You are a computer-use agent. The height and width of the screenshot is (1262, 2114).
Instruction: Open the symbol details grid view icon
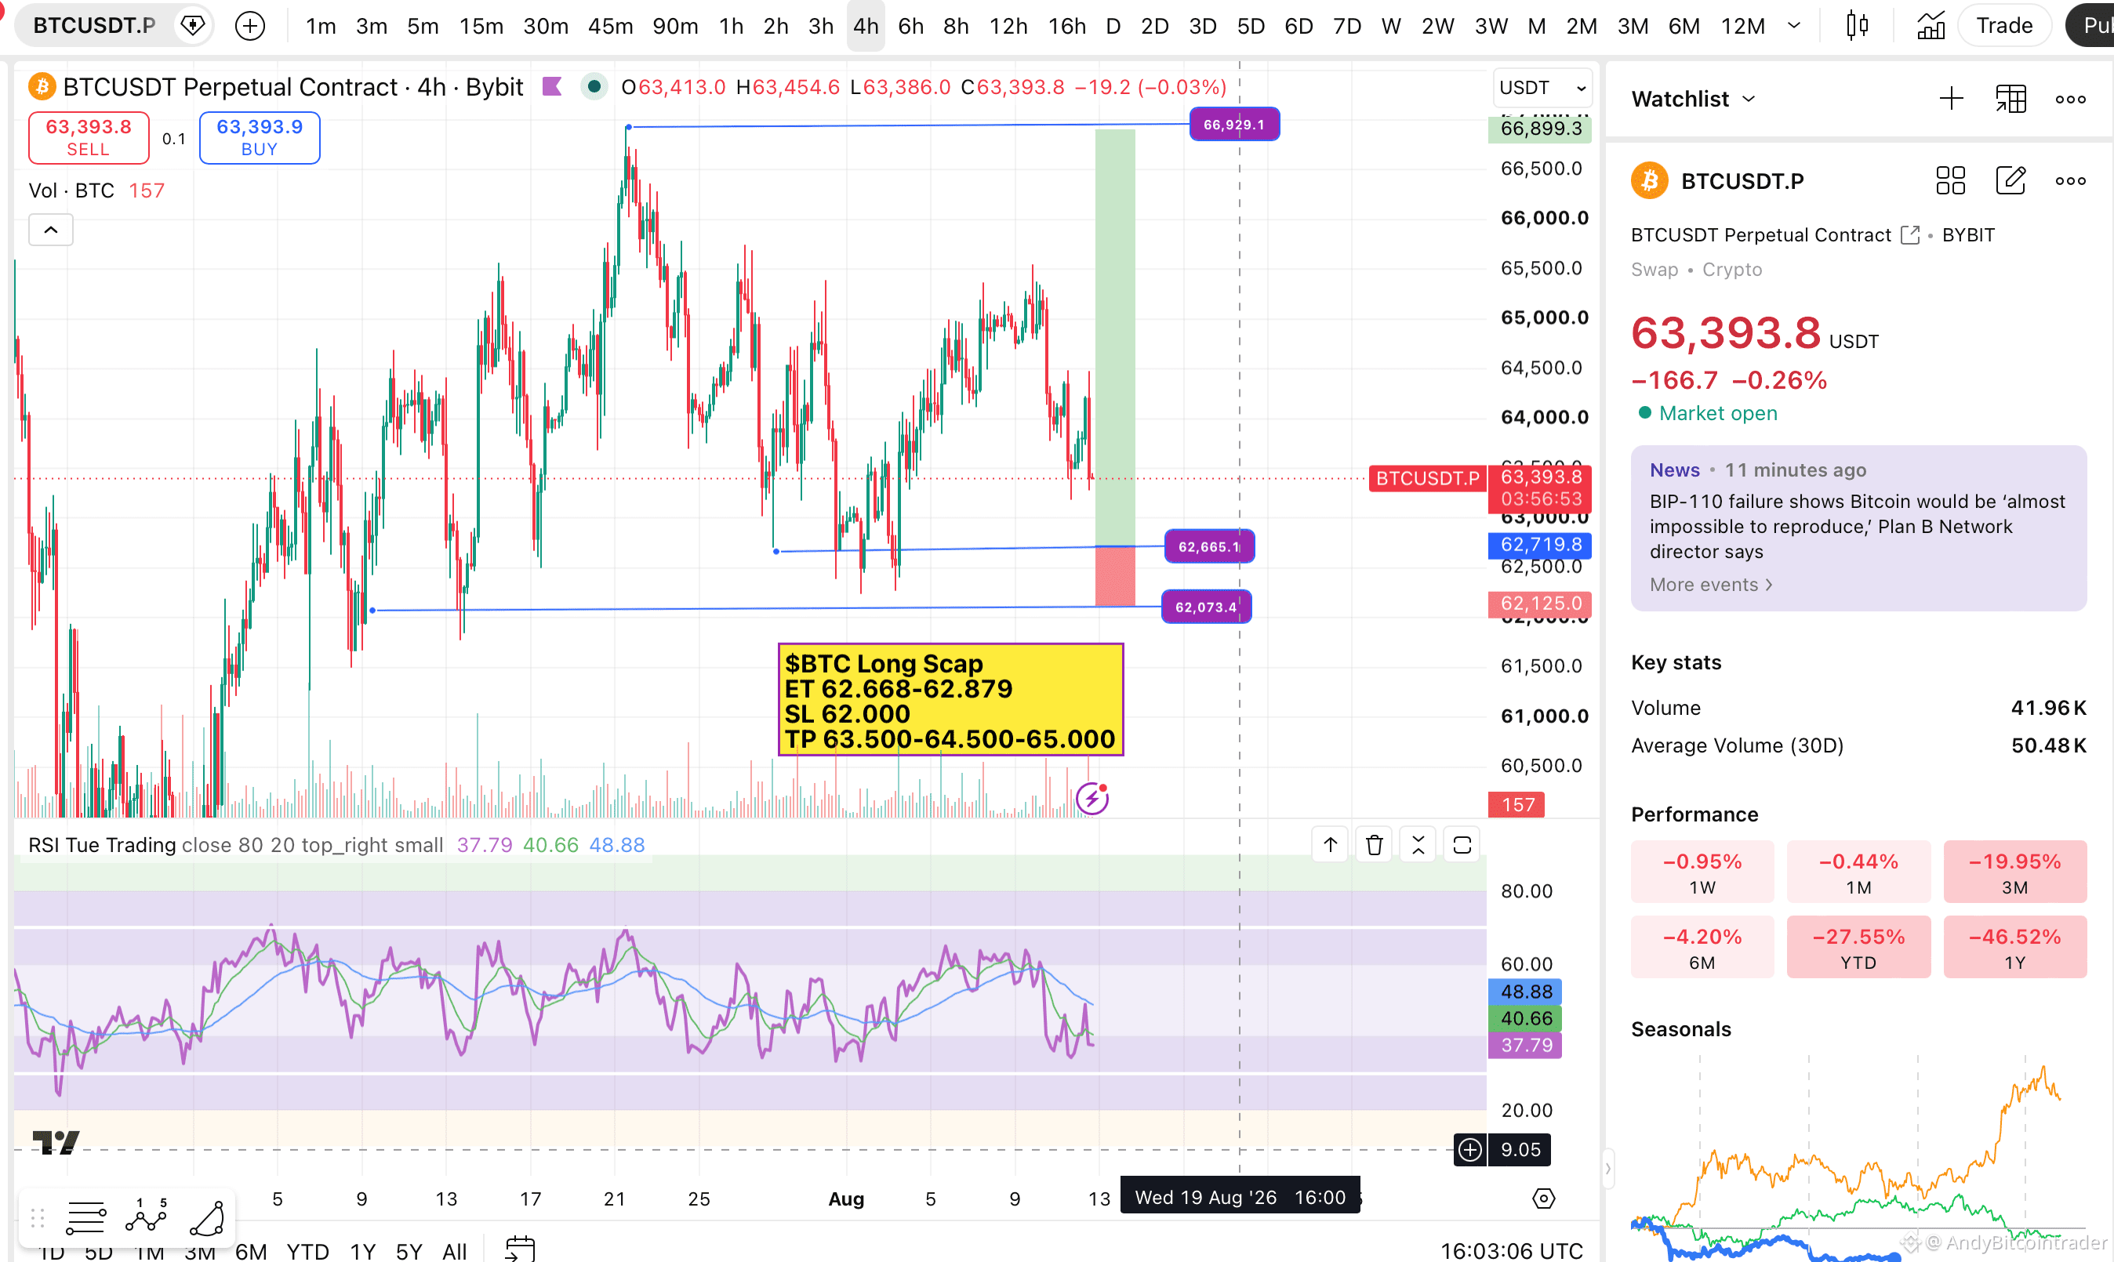click(1950, 180)
